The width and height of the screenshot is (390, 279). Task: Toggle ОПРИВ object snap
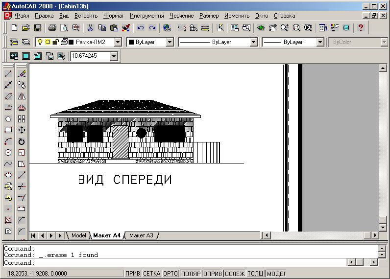(213, 274)
